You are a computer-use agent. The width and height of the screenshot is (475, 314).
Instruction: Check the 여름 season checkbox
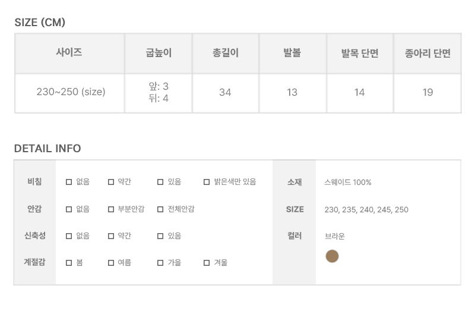(111, 262)
